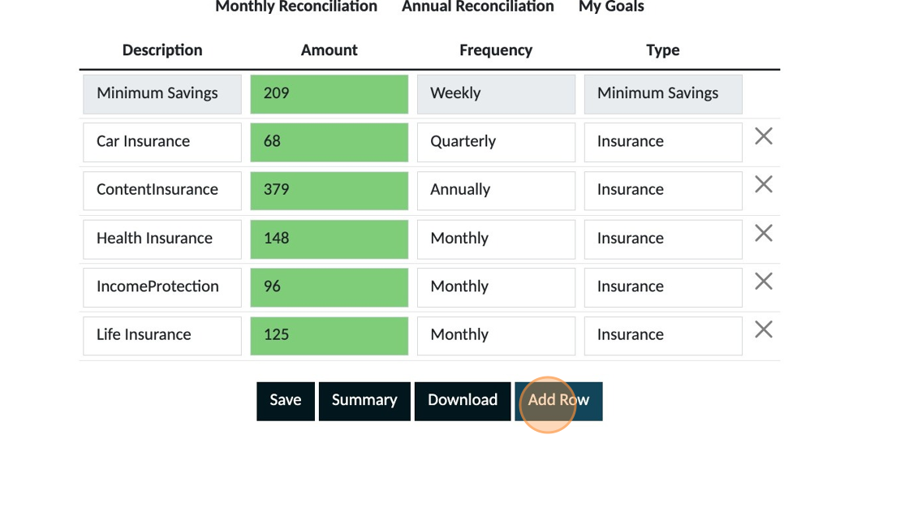Edit Car Insurance amount 68

click(330, 142)
